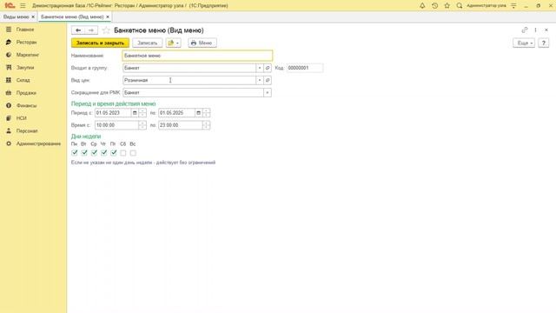556x313 pixels.
Task: Open favorites star in title bar
Action: 447,6
